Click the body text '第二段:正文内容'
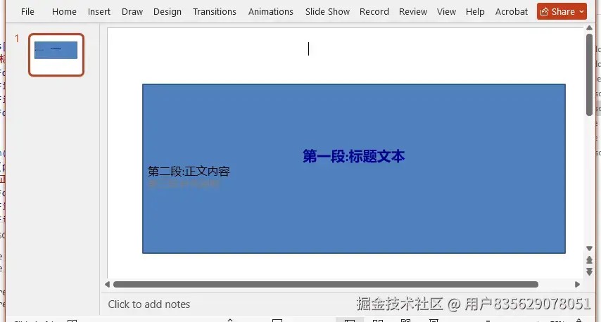601x322 pixels. (x=189, y=171)
